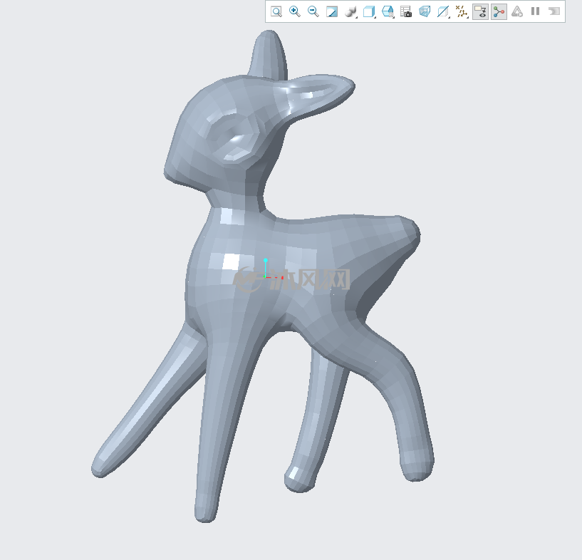
Task: Toggle the Perspective View box icon
Action: pos(425,11)
